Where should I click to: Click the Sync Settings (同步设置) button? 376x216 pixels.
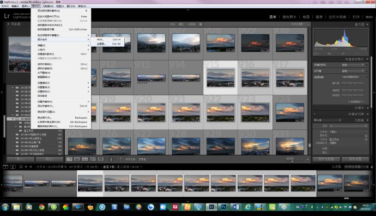[x=355, y=159]
